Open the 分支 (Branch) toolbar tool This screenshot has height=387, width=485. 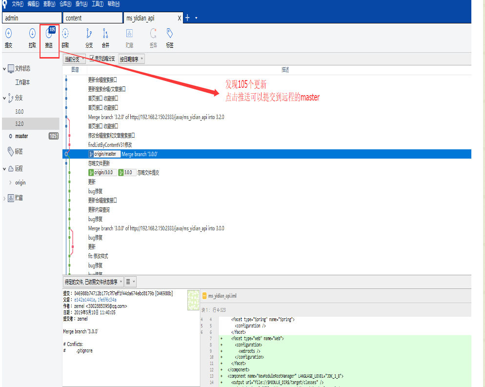(89, 38)
